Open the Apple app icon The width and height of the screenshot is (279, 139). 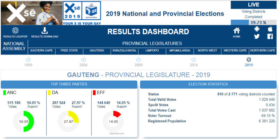click(270, 29)
